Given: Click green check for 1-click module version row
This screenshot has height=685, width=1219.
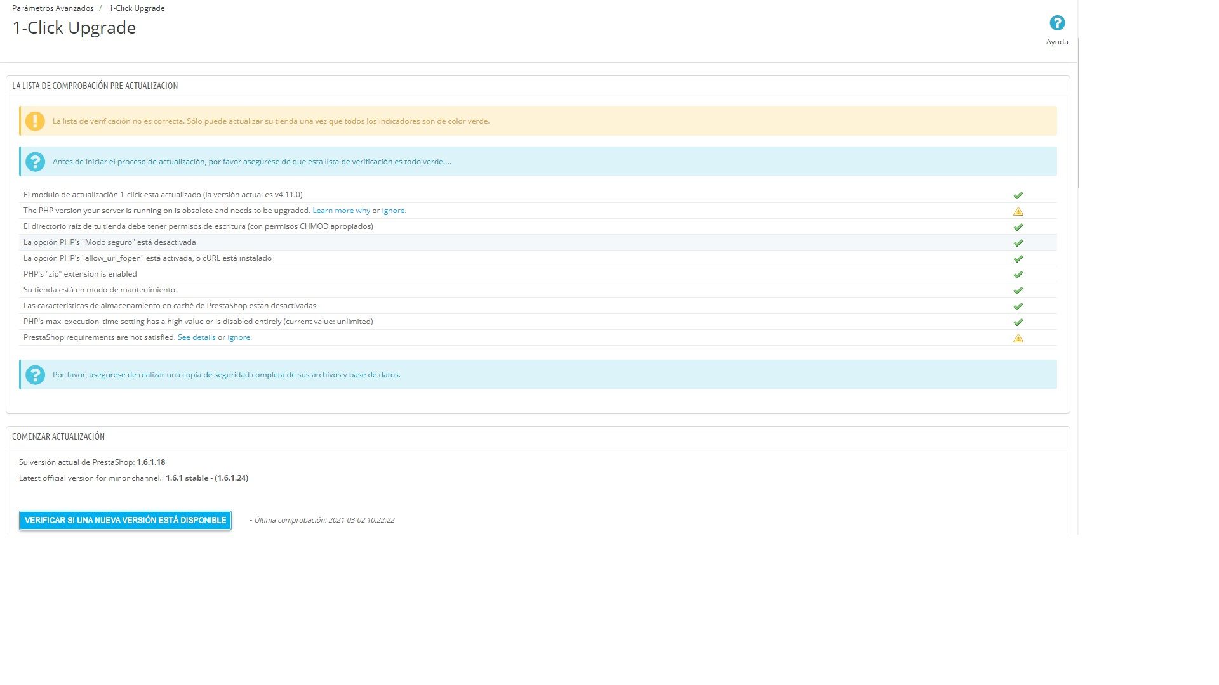Looking at the screenshot, I should [x=1018, y=195].
